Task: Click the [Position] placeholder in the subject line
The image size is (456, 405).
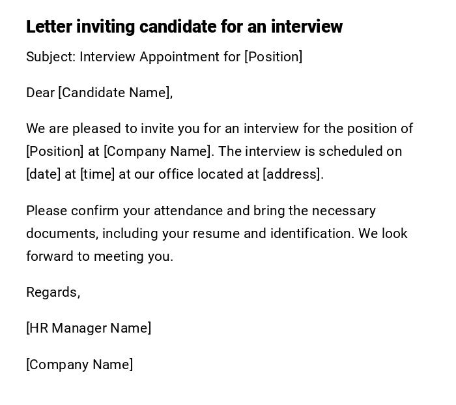Action: 273,57
